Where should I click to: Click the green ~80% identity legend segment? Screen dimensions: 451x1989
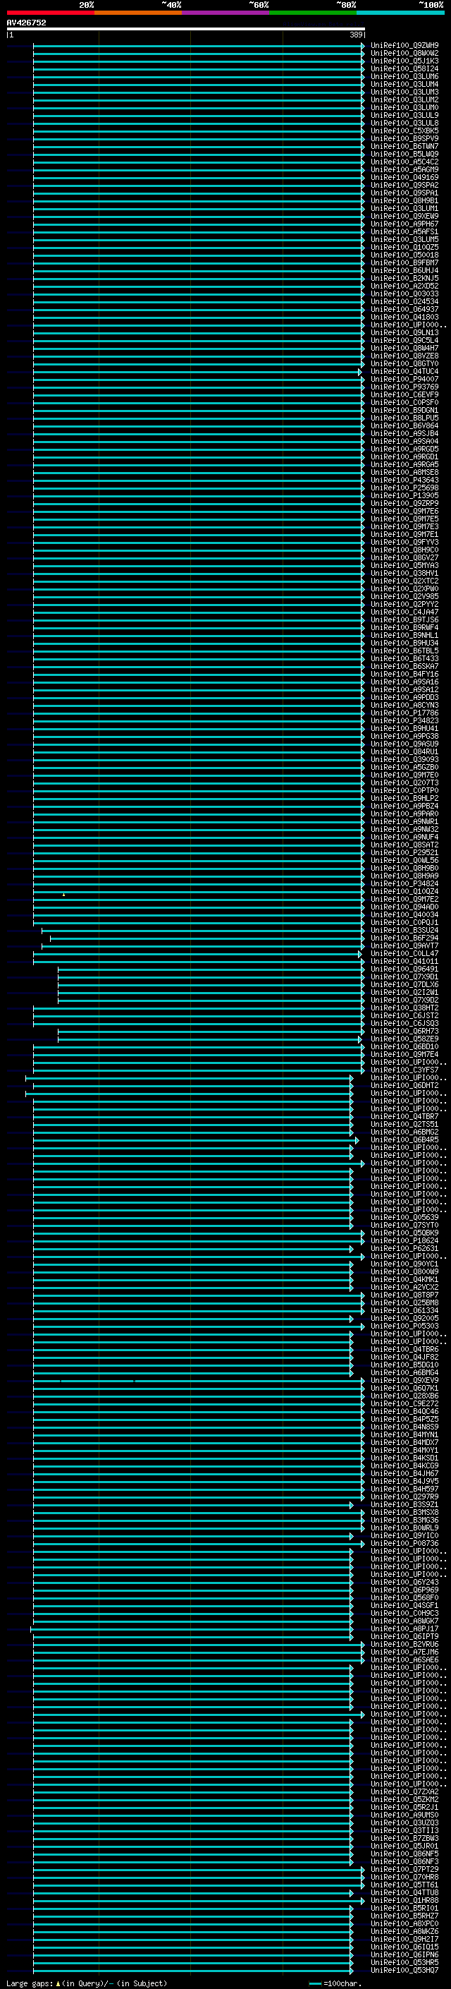313,13
